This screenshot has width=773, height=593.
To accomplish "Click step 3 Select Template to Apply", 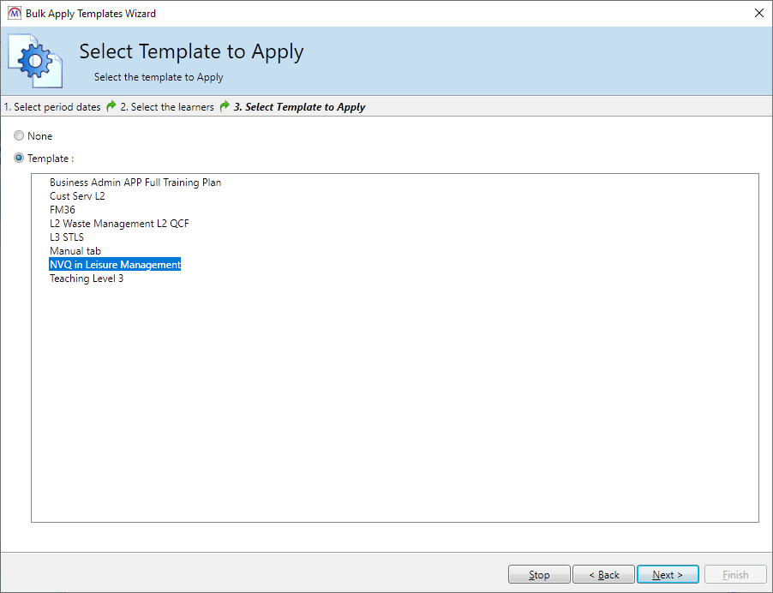I will 299,107.
